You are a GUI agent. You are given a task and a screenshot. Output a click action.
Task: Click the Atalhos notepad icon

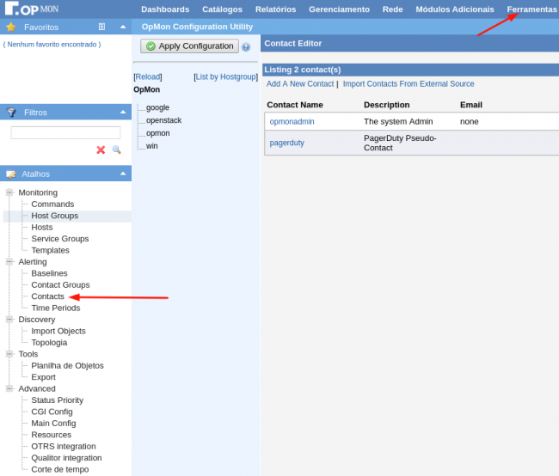tap(11, 174)
